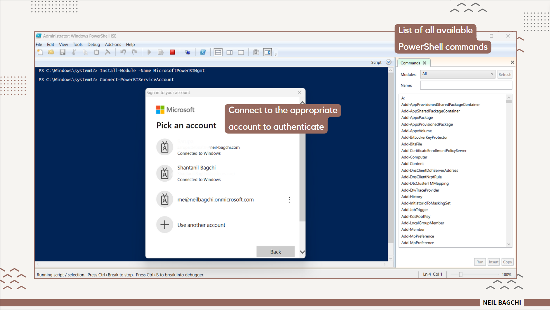Click the Refresh button next to Modules

505,74
